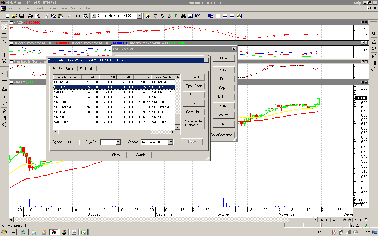Click the Open Chart button
378x236 pixels.
[x=194, y=86]
